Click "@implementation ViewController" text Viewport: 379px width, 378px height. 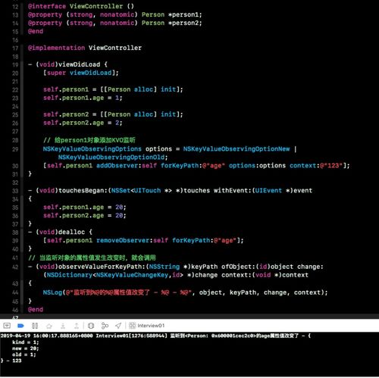pos(85,48)
